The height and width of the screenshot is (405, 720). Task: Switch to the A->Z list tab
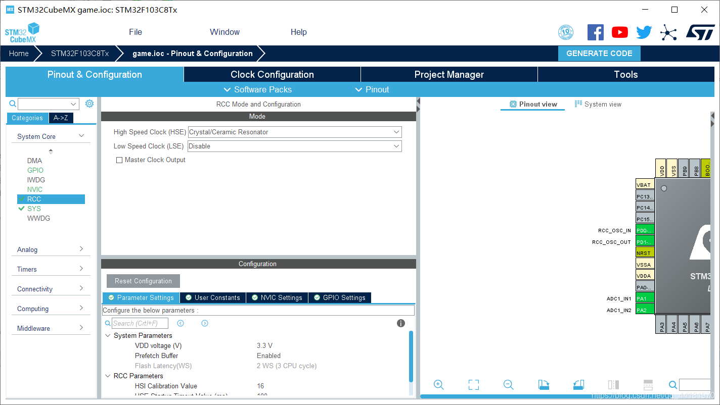pos(61,118)
